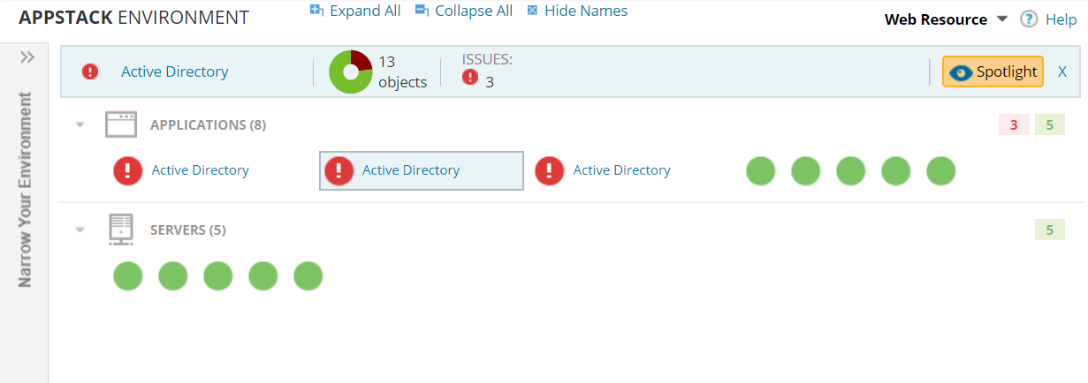Click SERVERS (5) heading
This screenshot has height=383, width=1088.
point(188,230)
